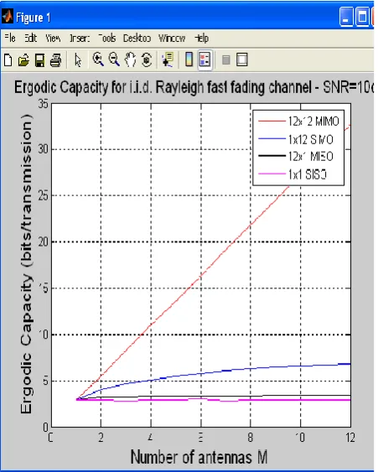The height and width of the screenshot is (472, 378).
Task: Select the Rotate 3D tool
Action: coord(147,60)
